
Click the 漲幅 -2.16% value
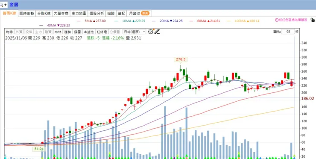113,38
